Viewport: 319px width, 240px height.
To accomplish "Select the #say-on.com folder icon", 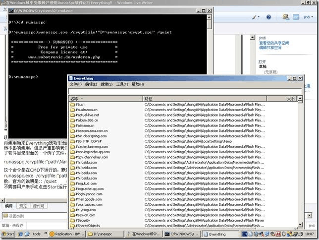I will pos(72,215).
